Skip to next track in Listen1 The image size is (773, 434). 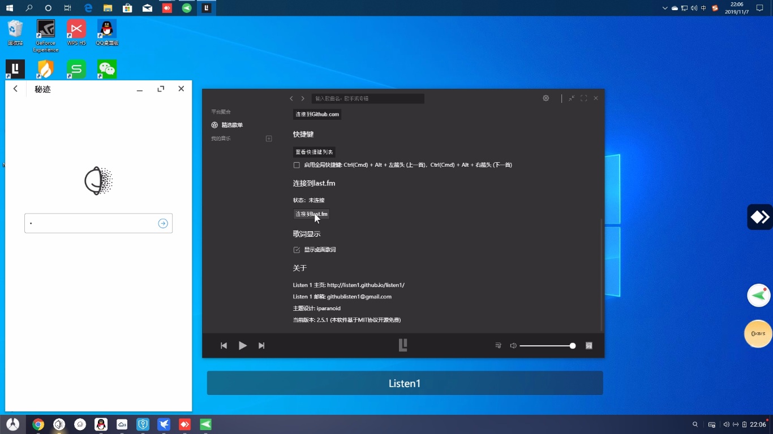click(x=261, y=345)
